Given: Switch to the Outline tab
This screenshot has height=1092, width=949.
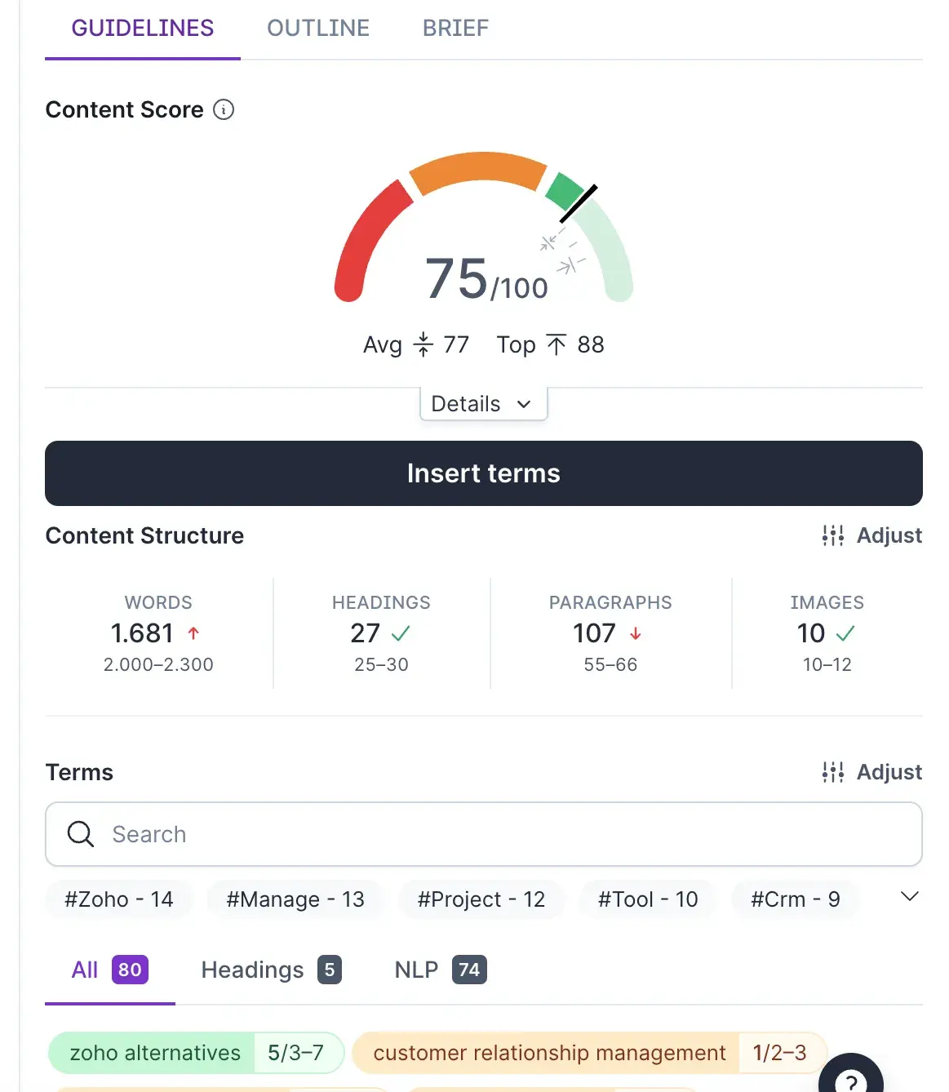Looking at the screenshot, I should click(x=318, y=29).
